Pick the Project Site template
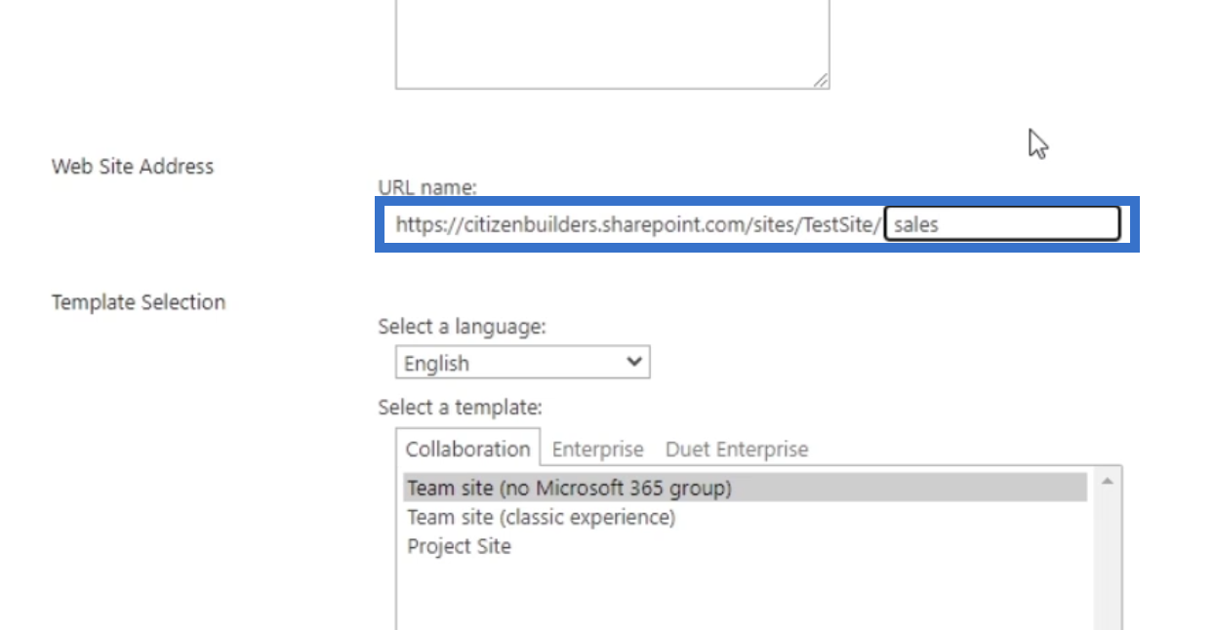Viewport: 1214px width, 630px height. [x=459, y=545]
